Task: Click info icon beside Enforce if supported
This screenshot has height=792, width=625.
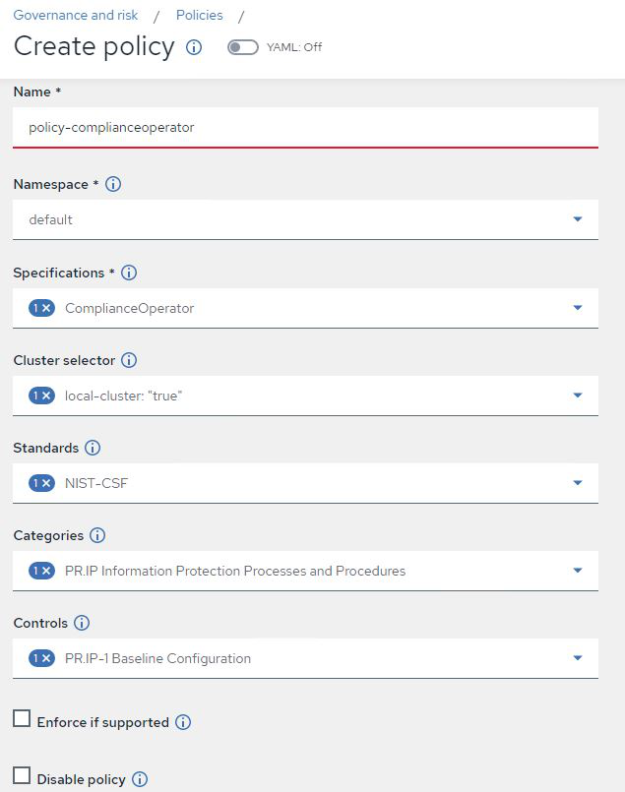Action: click(183, 722)
